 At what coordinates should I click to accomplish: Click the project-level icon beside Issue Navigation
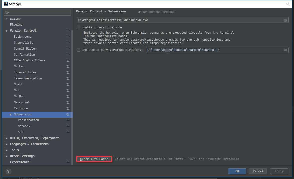click(x=68, y=79)
